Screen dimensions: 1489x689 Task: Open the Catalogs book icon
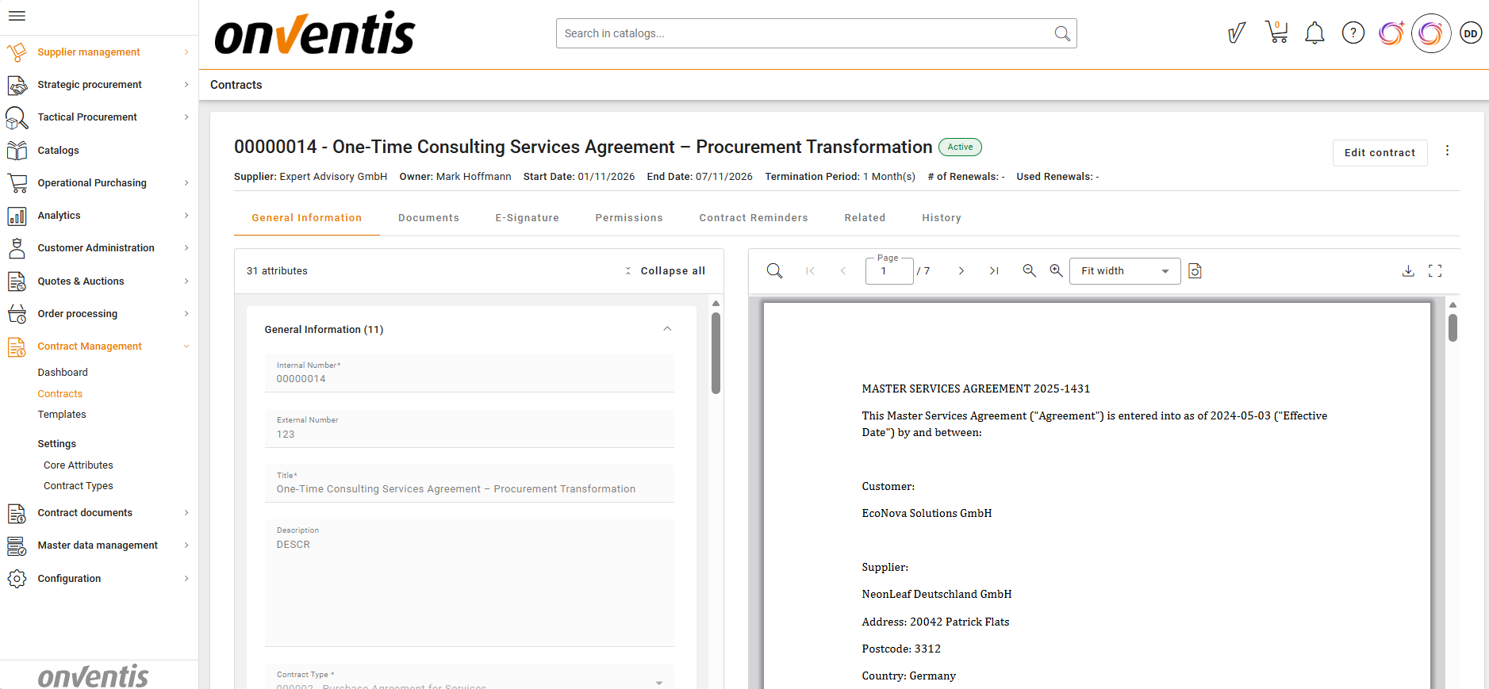17,151
